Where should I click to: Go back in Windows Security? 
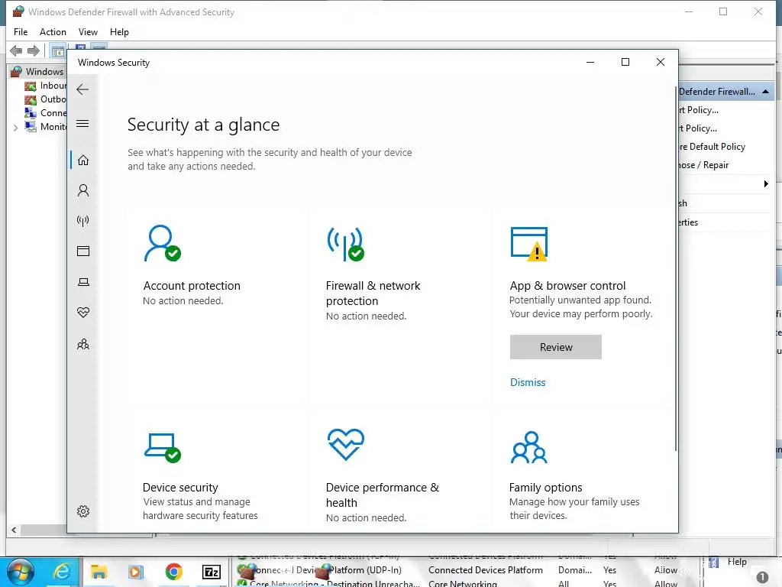pyautogui.click(x=82, y=90)
